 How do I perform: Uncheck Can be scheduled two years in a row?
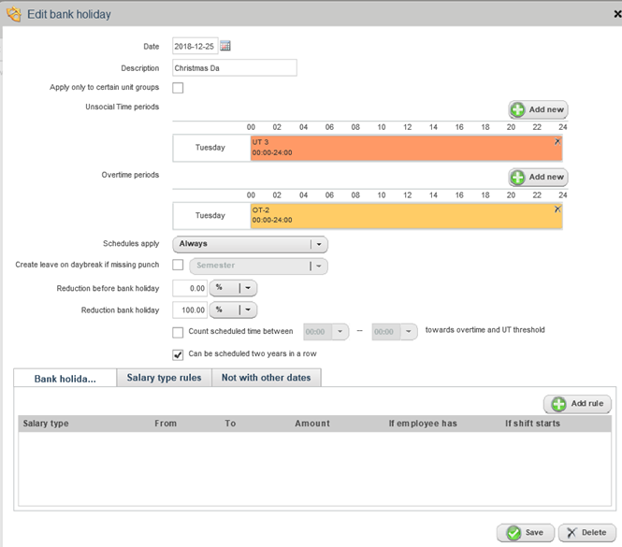pyautogui.click(x=178, y=354)
